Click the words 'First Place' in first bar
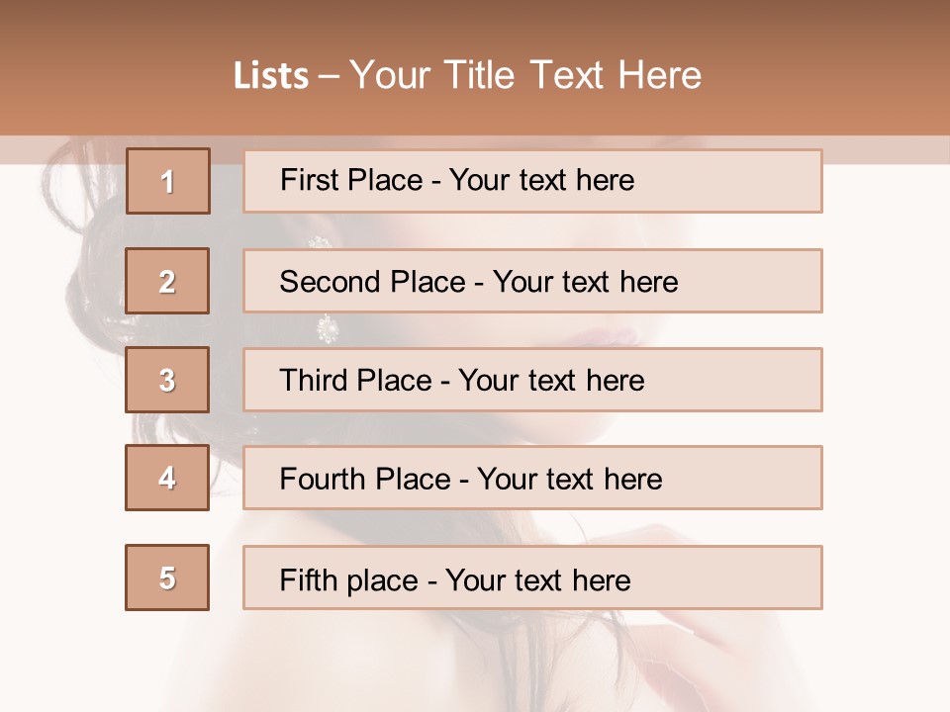This screenshot has width=950, height=712. click(351, 180)
